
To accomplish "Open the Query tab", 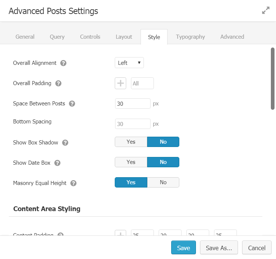I will [57, 37].
